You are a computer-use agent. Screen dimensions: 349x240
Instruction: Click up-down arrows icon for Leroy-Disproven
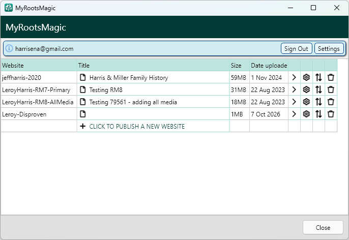tap(318, 114)
